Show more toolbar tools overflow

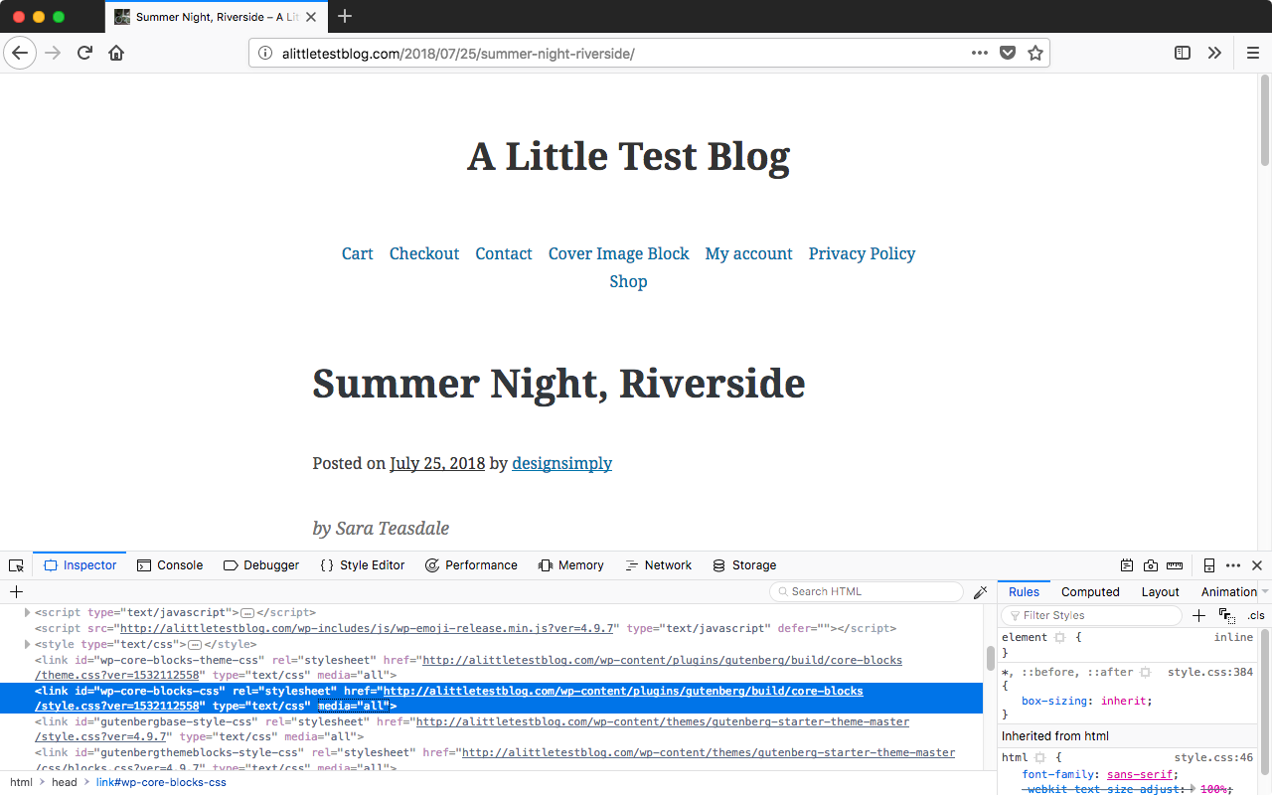click(1214, 53)
